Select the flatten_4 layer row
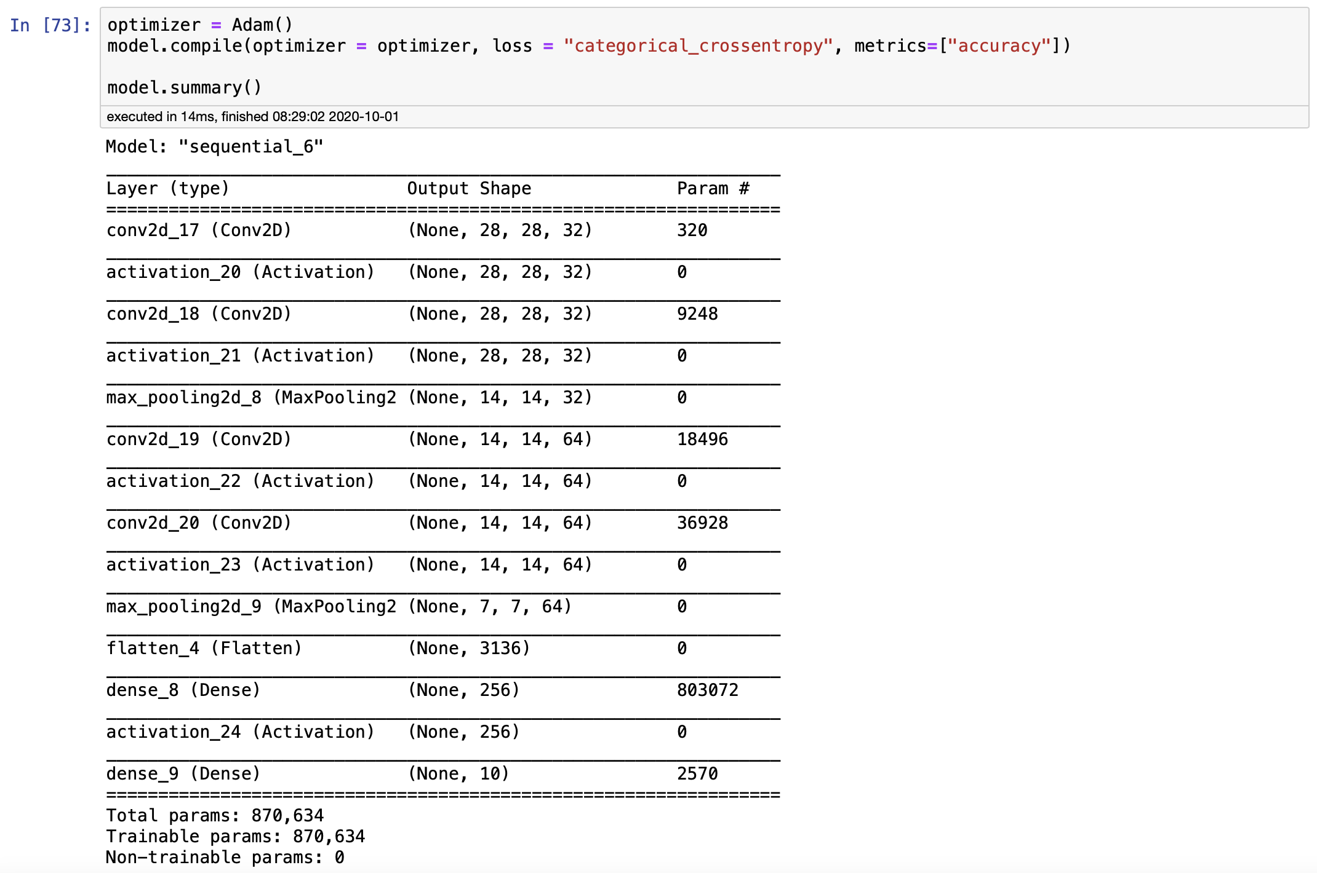The width and height of the screenshot is (1317, 873). pyautogui.click(x=203, y=647)
